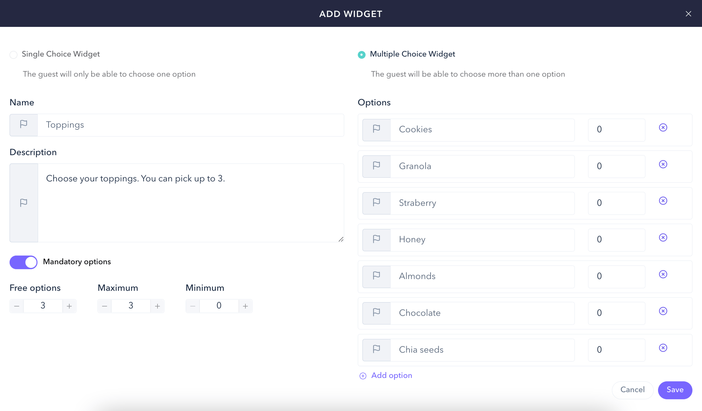
Task: Remove the Granola option
Action: (663, 164)
